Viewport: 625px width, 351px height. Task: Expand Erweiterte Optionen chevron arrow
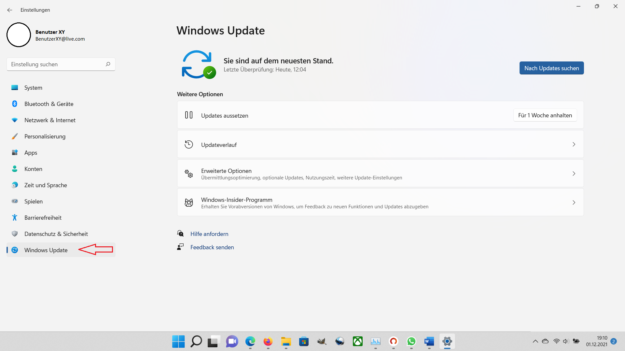tap(574, 174)
